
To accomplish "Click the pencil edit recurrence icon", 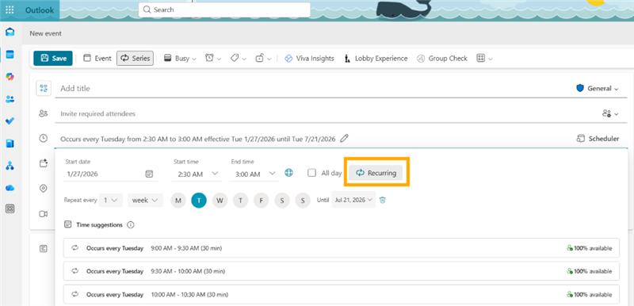I will 344,139.
